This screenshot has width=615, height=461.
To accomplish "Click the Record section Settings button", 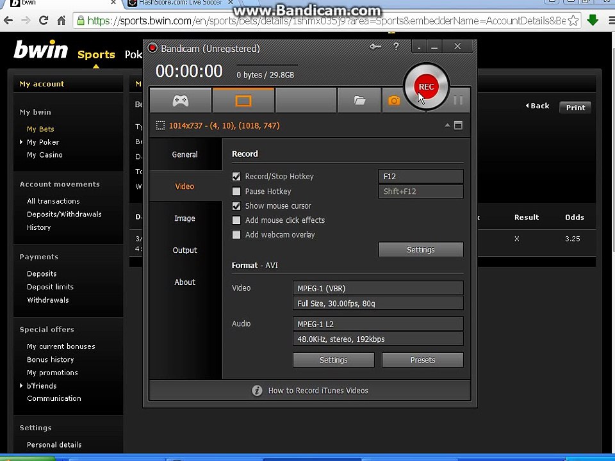I will 420,249.
